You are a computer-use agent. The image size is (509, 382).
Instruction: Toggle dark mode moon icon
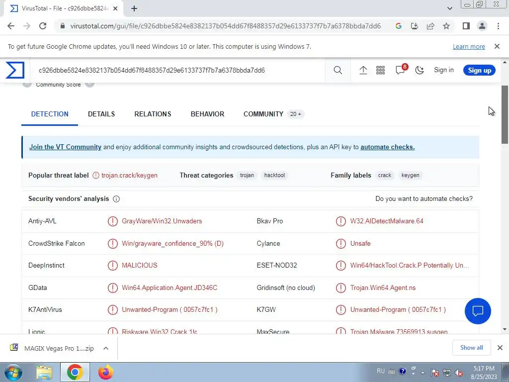[x=420, y=70]
